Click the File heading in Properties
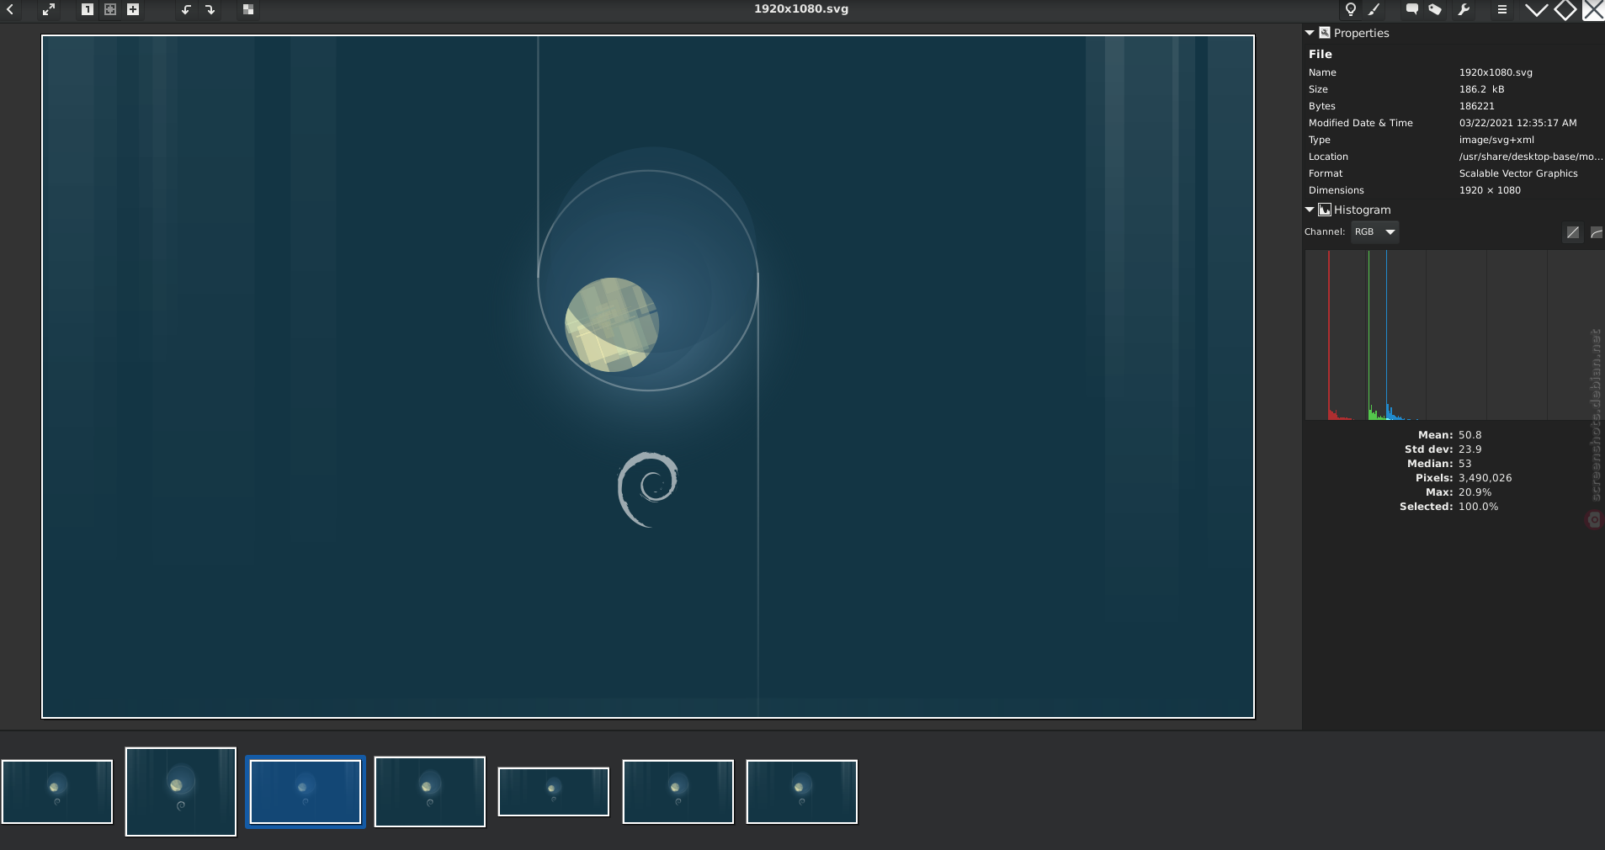Viewport: 1605px width, 850px height. 1321,54
